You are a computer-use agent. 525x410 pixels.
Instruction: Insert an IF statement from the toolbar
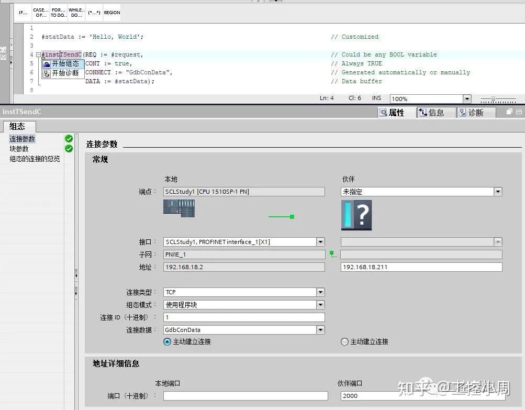[22, 12]
